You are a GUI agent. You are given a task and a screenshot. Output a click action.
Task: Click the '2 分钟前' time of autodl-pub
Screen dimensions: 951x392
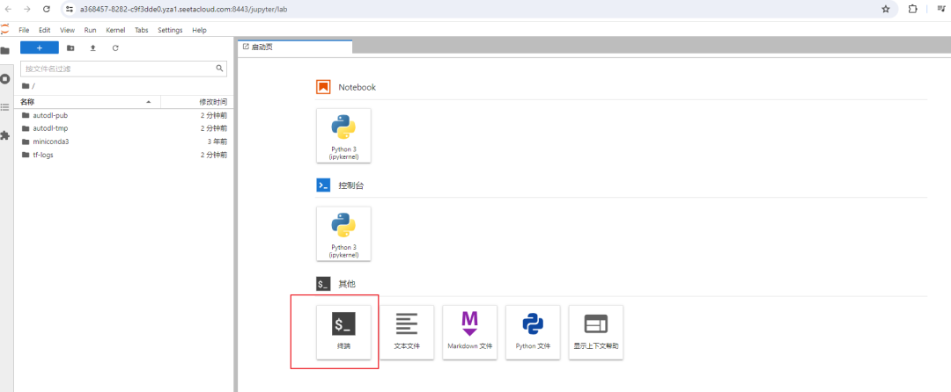pos(214,115)
